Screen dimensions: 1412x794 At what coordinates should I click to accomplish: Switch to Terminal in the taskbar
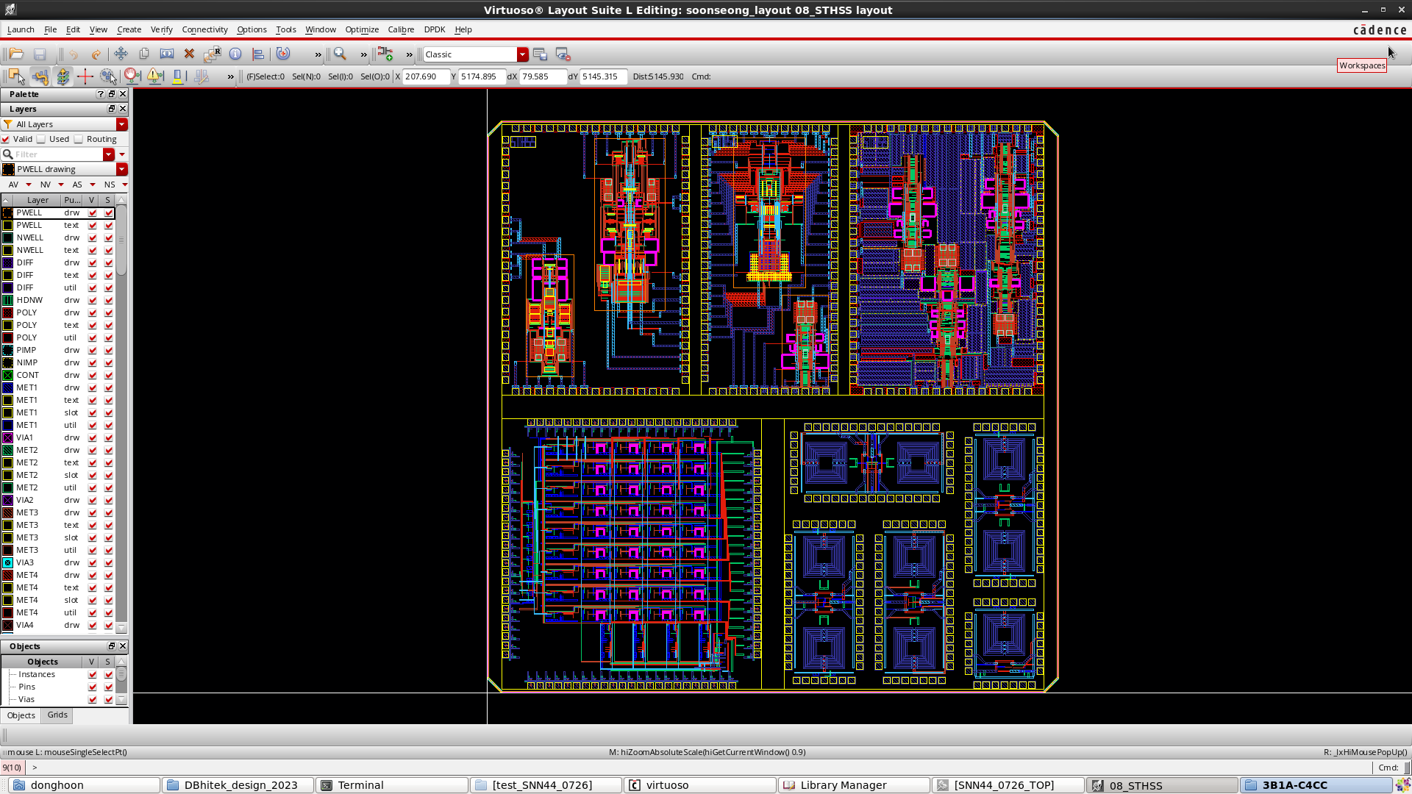pos(392,785)
